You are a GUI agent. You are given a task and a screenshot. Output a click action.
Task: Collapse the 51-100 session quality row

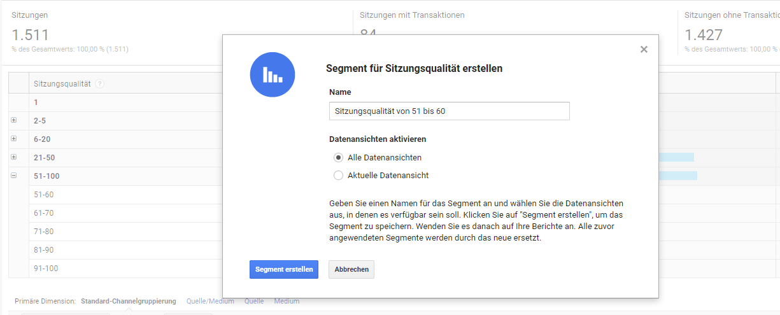(13, 176)
